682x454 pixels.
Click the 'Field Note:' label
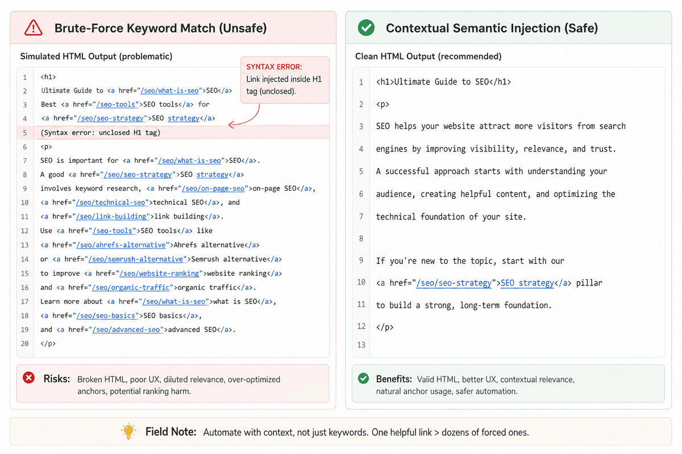(x=171, y=432)
